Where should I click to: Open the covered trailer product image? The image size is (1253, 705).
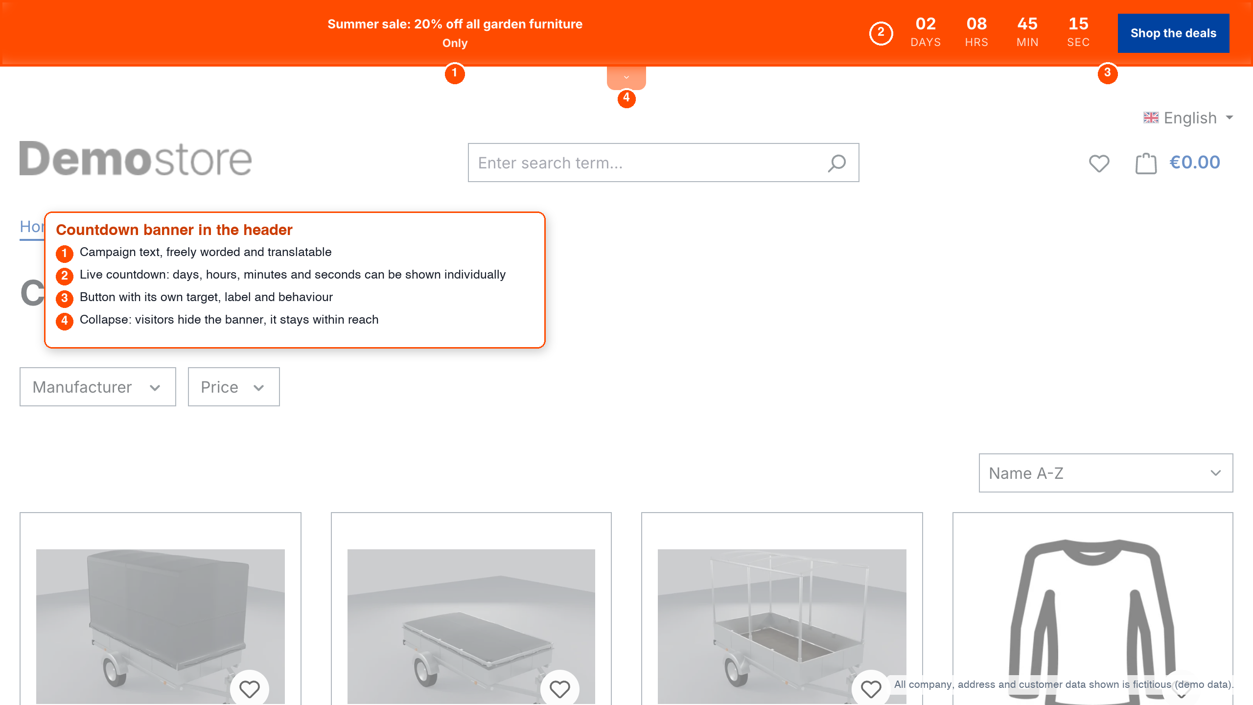pyautogui.click(x=161, y=627)
